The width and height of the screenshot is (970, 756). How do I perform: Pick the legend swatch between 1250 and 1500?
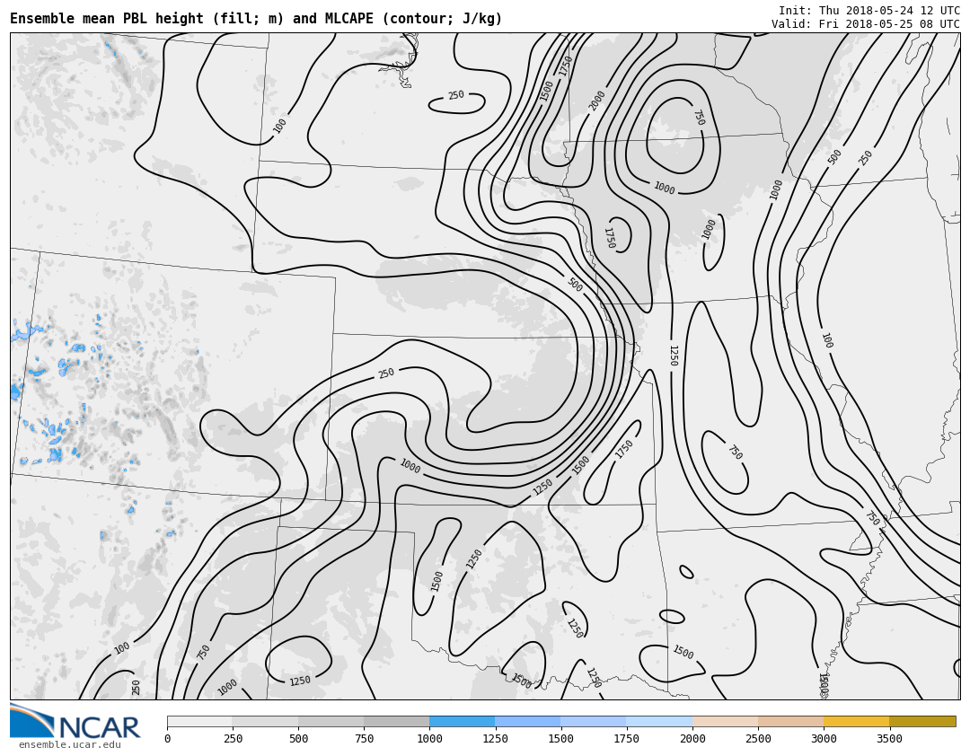[527, 721]
